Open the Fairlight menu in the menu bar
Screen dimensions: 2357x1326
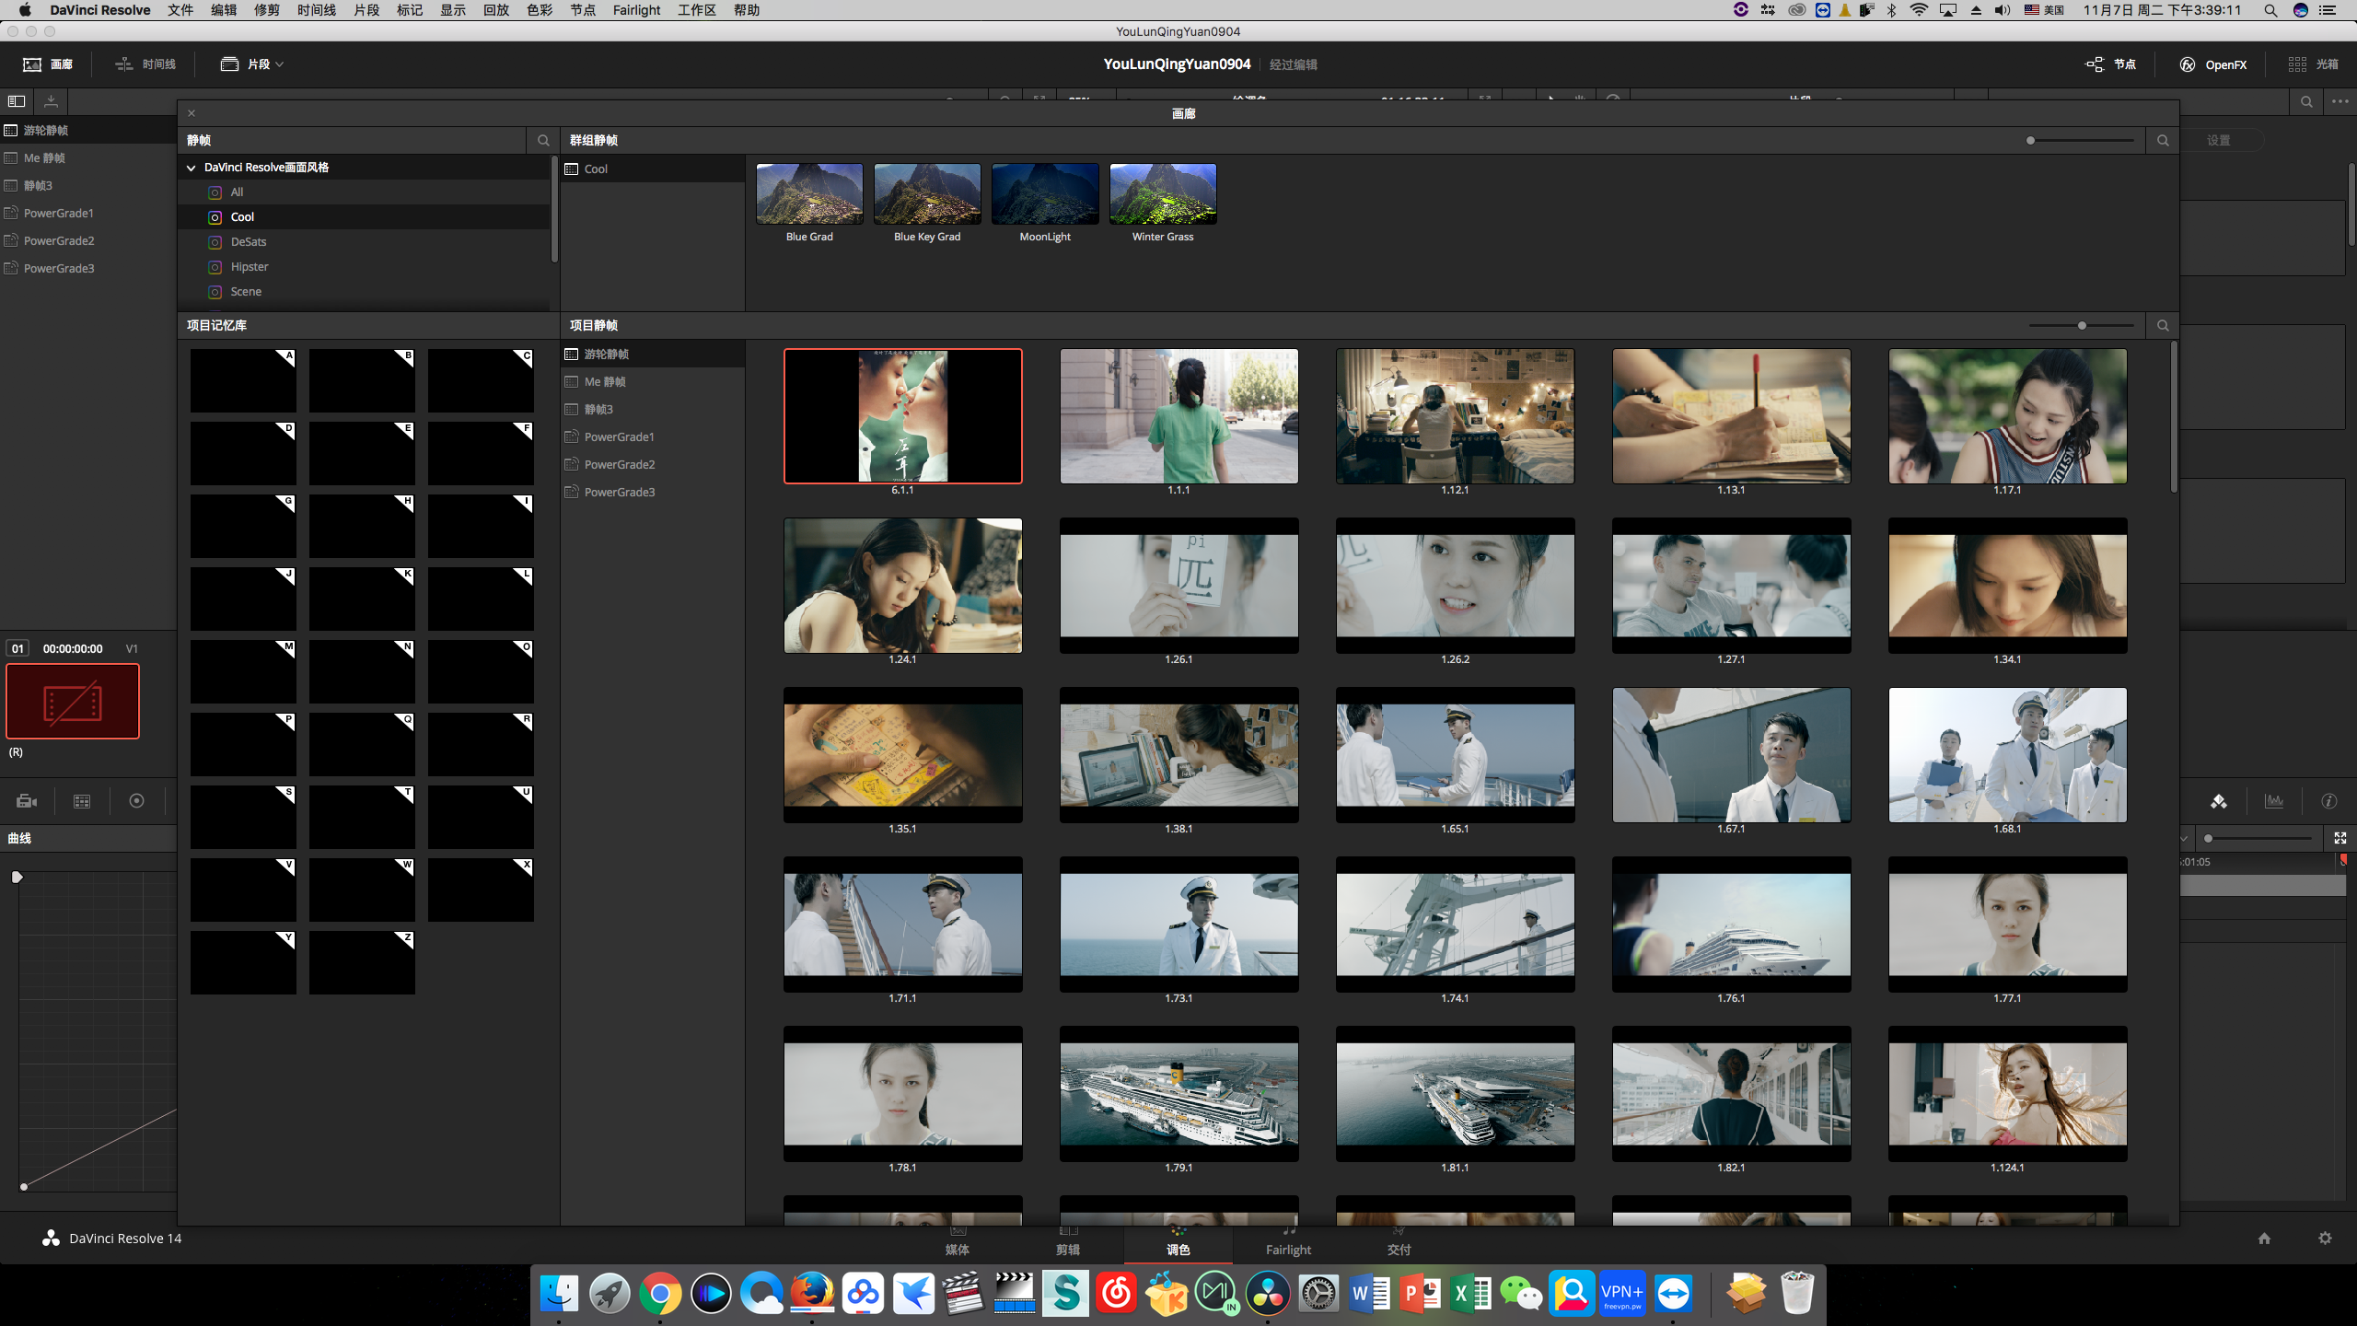[636, 10]
